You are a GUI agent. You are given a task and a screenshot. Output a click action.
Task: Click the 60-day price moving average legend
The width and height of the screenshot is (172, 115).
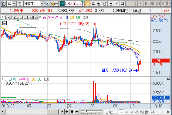pos(78,17)
